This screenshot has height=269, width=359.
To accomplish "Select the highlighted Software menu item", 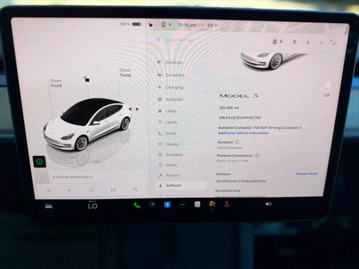I will pyautogui.click(x=181, y=185).
